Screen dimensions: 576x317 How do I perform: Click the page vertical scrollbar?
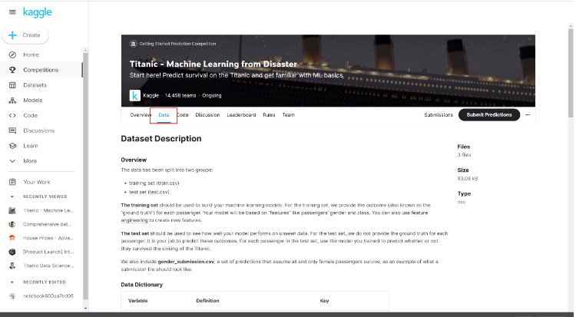(x=571, y=74)
